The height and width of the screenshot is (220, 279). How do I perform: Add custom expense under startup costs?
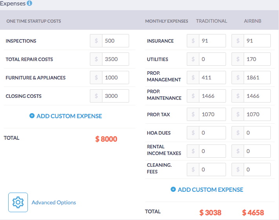69,116
